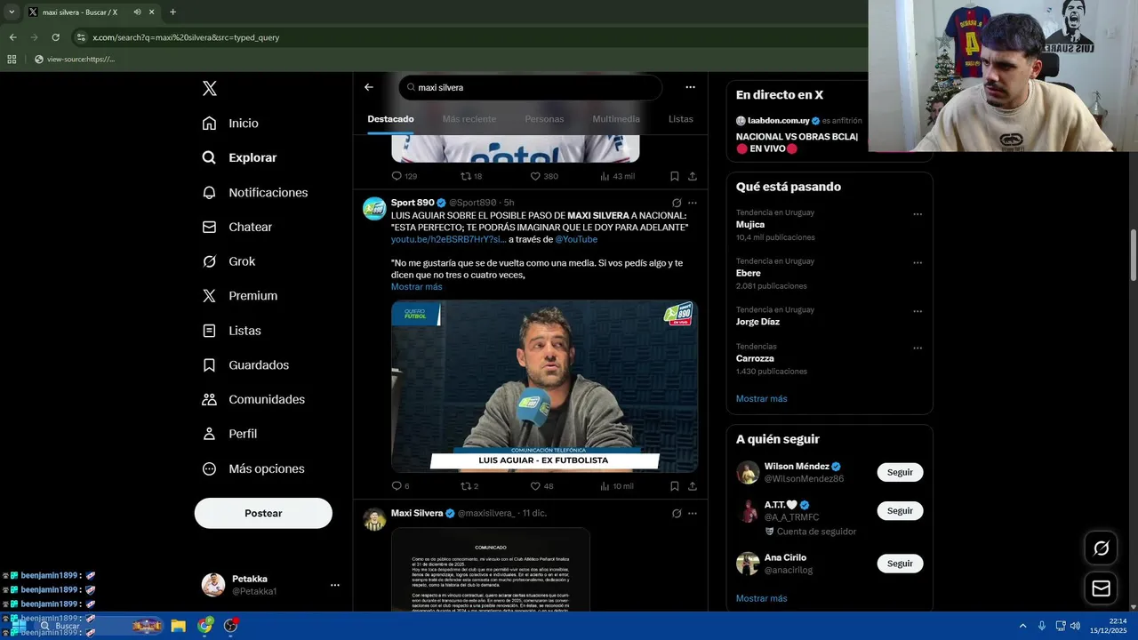
Task: Follow A.T.T. account
Action: point(900,510)
